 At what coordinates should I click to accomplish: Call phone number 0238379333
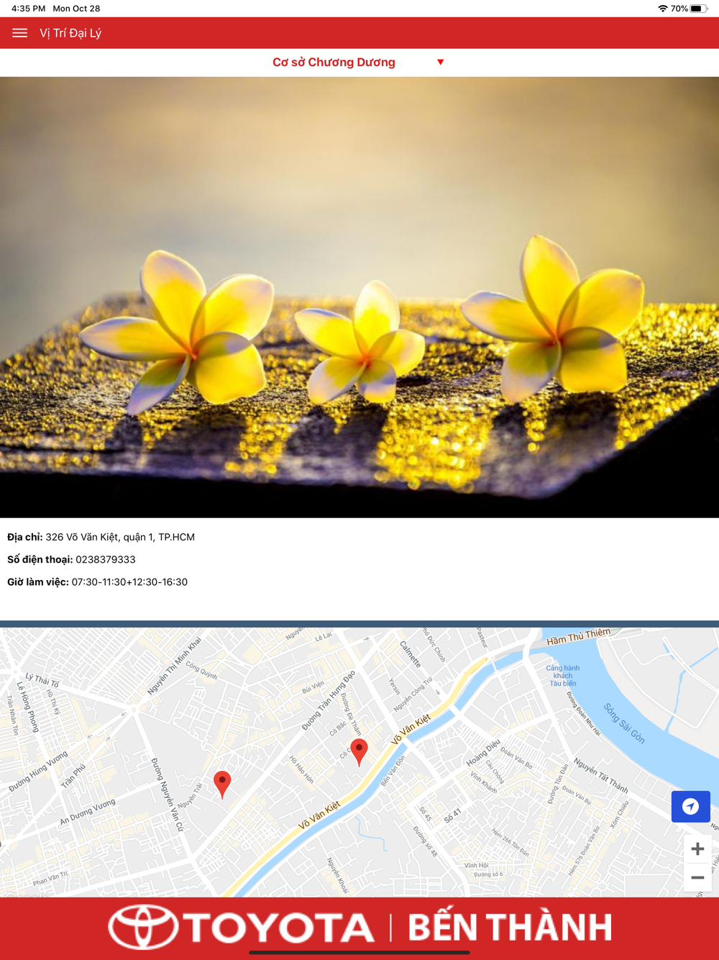pyautogui.click(x=106, y=559)
